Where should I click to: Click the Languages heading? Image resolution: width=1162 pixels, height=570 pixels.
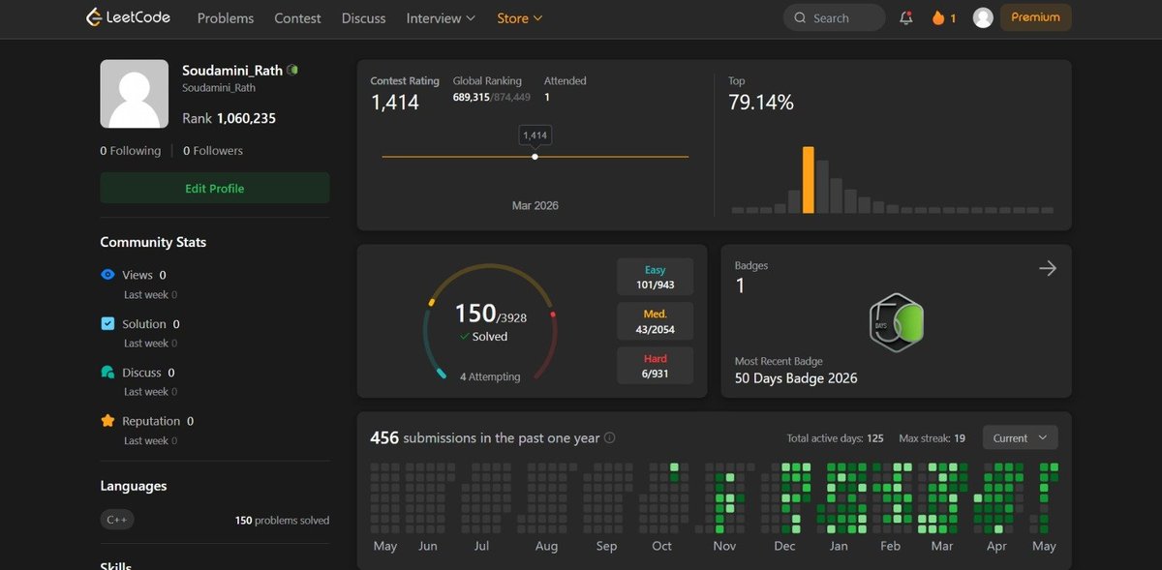coord(134,486)
